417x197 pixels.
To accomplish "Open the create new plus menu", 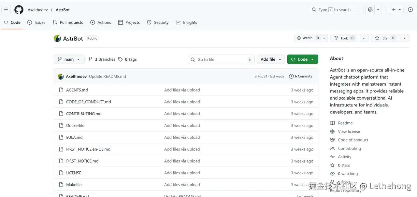I will tap(396, 10).
